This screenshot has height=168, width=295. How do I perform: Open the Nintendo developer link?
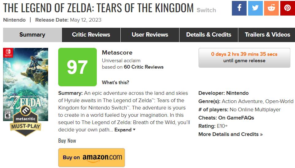pyautogui.click(x=237, y=93)
